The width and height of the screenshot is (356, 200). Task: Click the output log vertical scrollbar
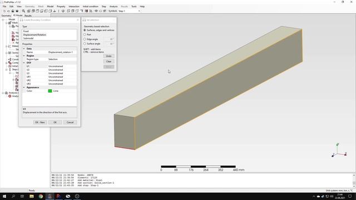click(354, 181)
